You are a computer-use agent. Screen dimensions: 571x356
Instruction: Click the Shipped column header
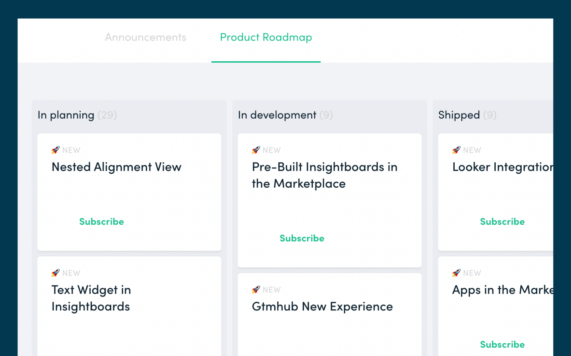(x=459, y=115)
